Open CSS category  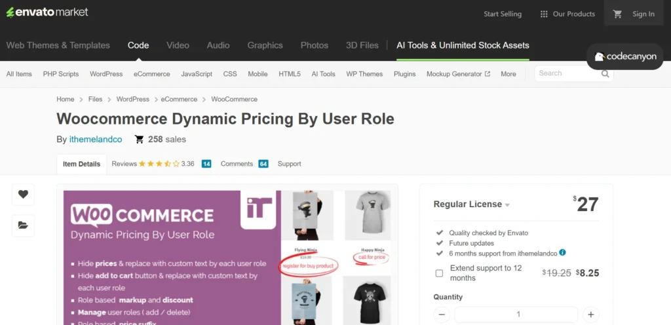[230, 74]
